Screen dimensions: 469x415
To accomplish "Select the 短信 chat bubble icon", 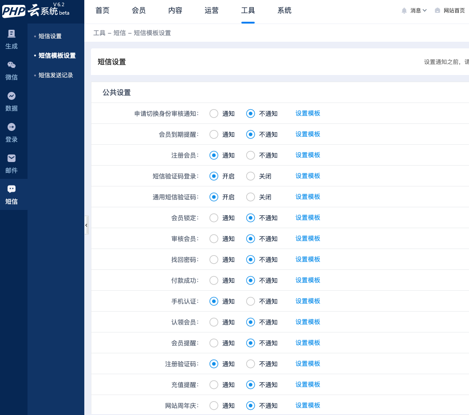I will (x=12, y=189).
